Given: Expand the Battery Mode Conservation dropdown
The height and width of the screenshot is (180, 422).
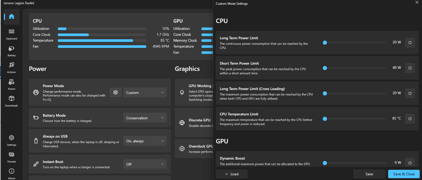Looking at the screenshot, I should pos(145,118).
